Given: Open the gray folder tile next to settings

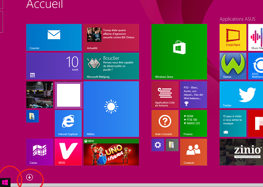Looking at the screenshot, I should 172,145.
